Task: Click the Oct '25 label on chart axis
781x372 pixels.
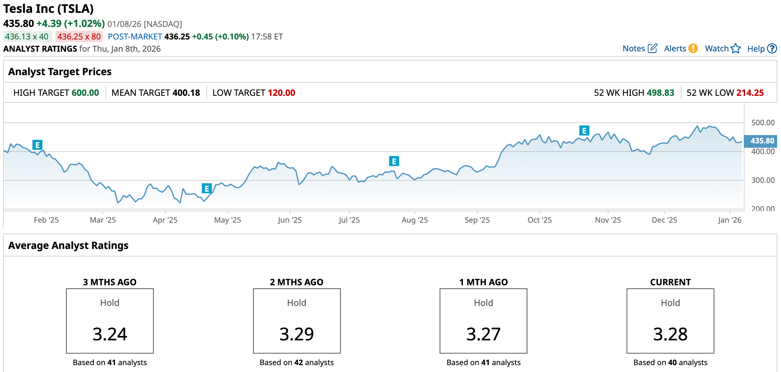Action: [539, 220]
